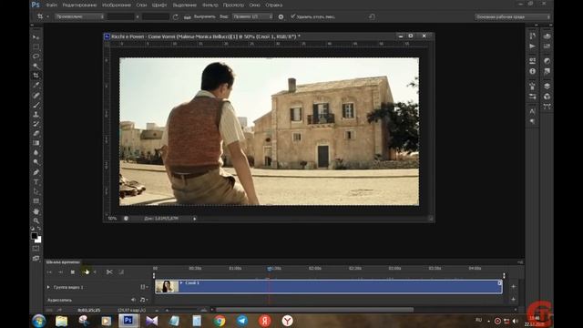Screen dimensions: 583x328
Task: Click the foreground color swatch
Action: point(35,236)
